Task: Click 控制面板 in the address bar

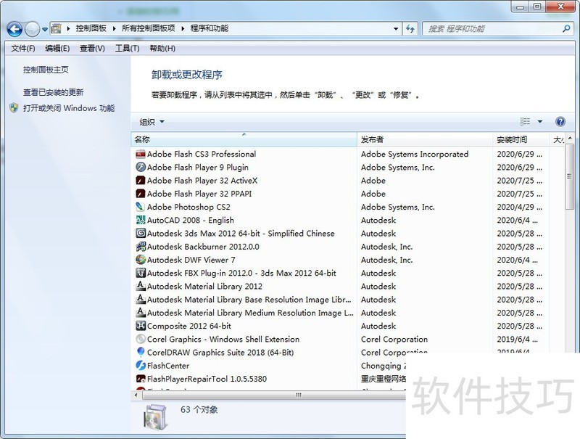Action: pyautogui.click(x=91, y=28)
